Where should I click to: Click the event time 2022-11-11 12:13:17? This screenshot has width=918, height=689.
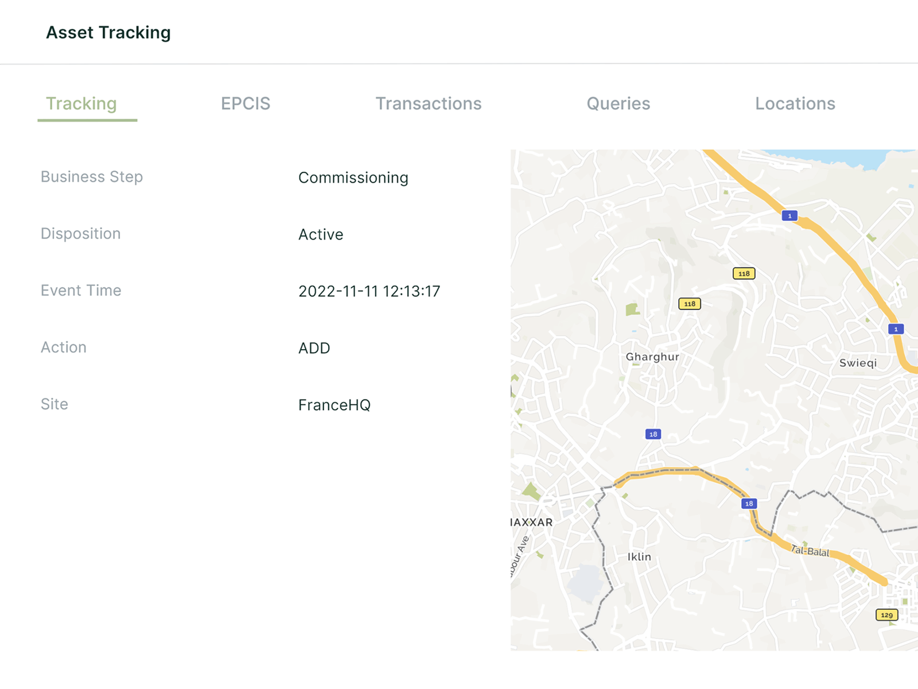pos(369,291)
